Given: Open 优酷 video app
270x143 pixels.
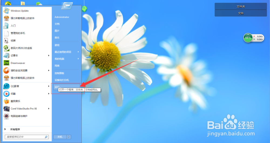Looking at the screenshot, I should pos(13,94).
